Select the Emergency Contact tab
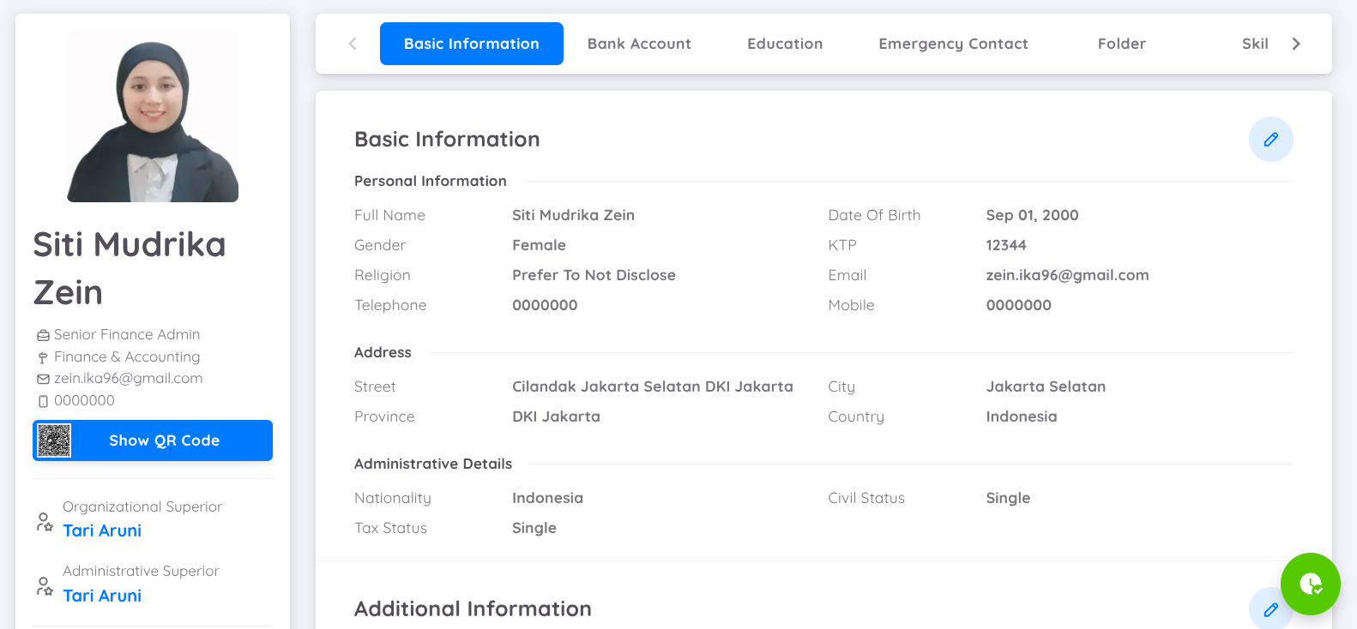Image resolution: width=1357 pixels, height=629 pixels. point(953,44)
